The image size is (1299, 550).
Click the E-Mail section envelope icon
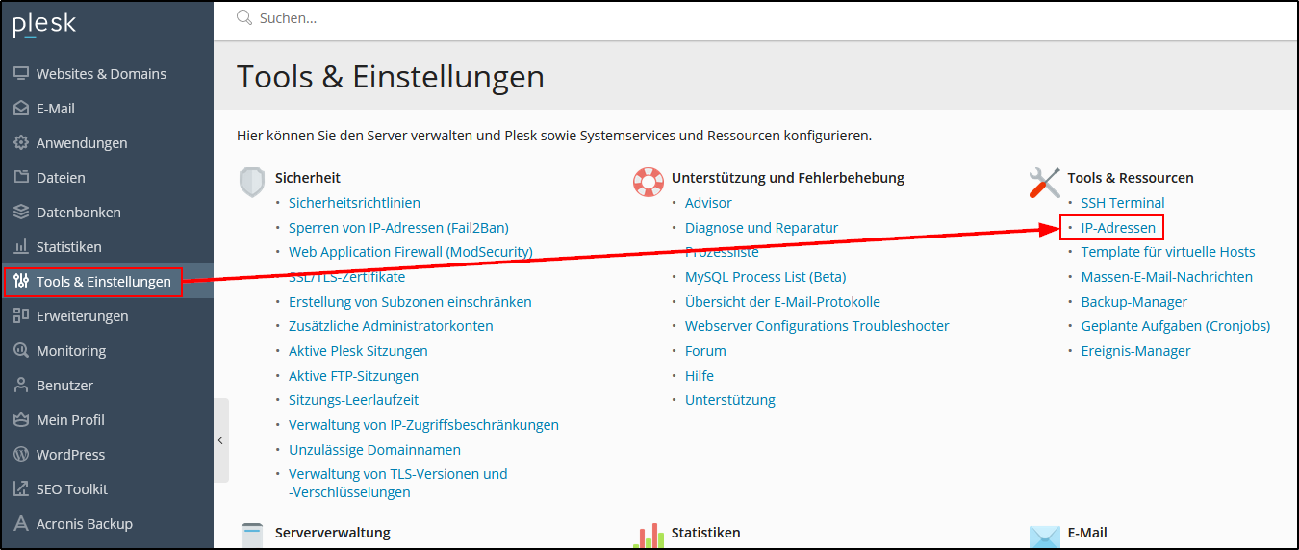point(1044,537)
